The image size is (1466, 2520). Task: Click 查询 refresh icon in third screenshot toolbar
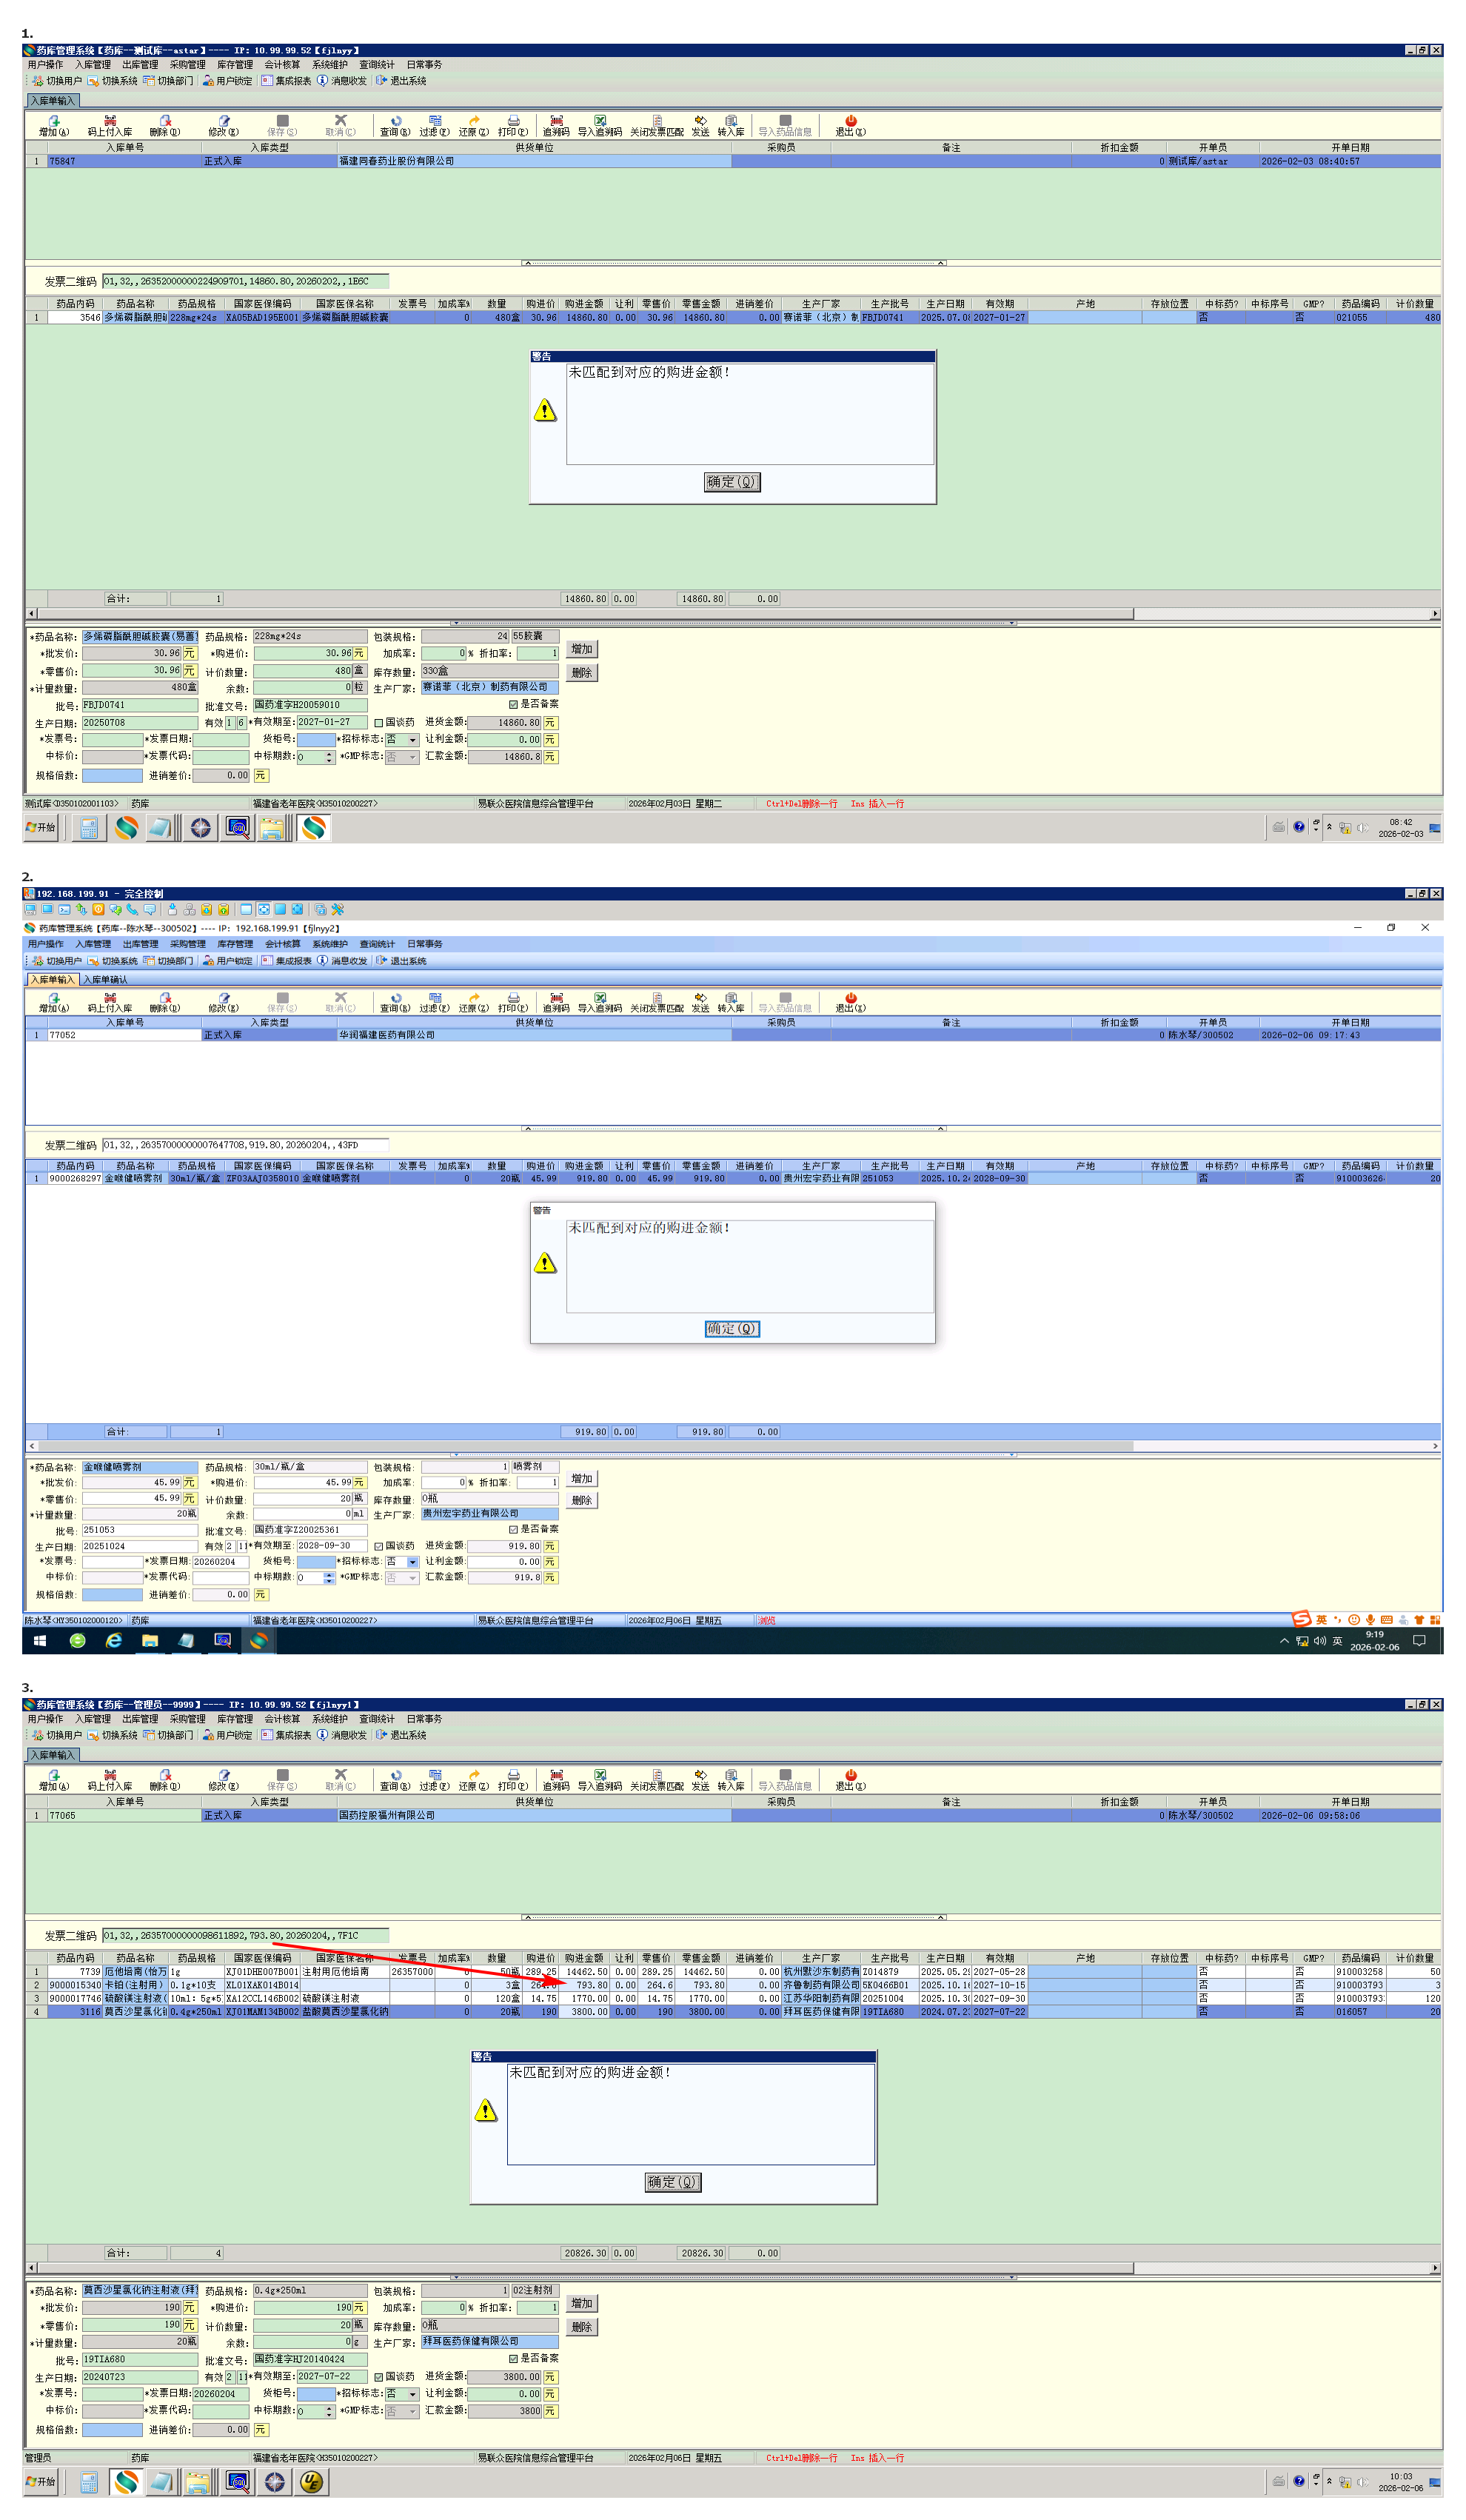tap(396, 1774)
